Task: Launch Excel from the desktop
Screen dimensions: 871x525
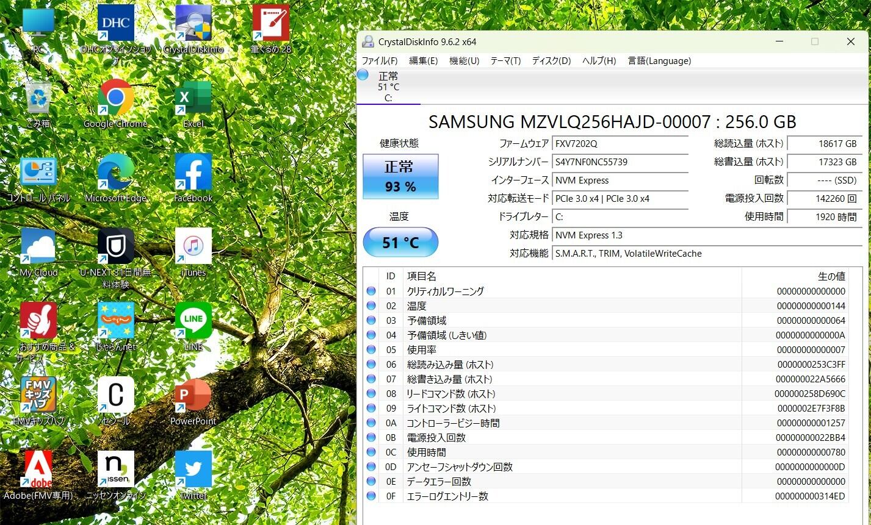Action: tap(193, 99)
